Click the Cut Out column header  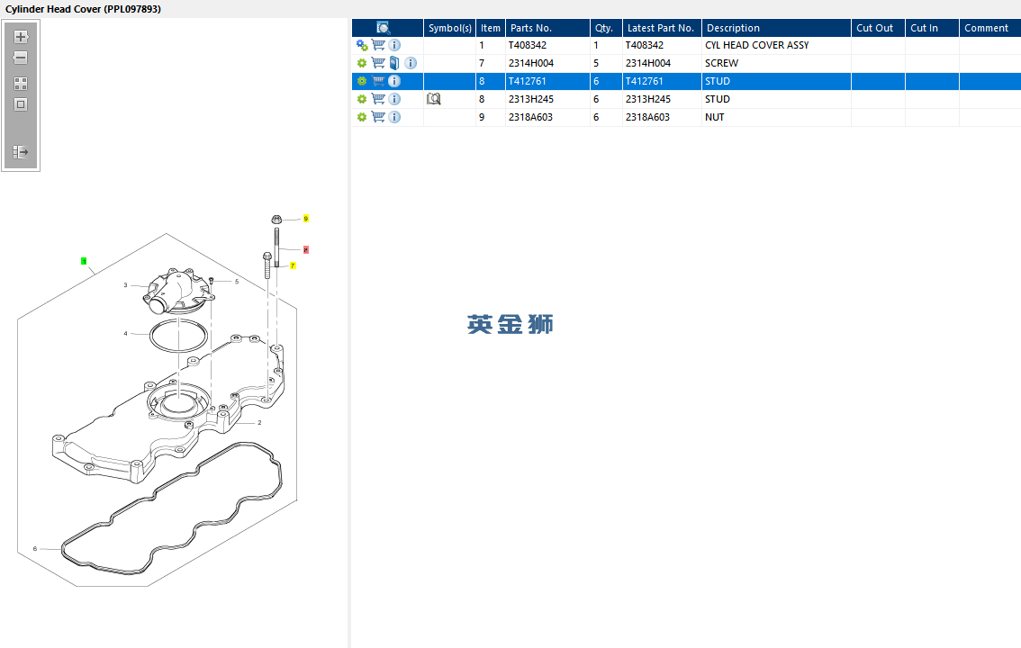tap(878, 28)
